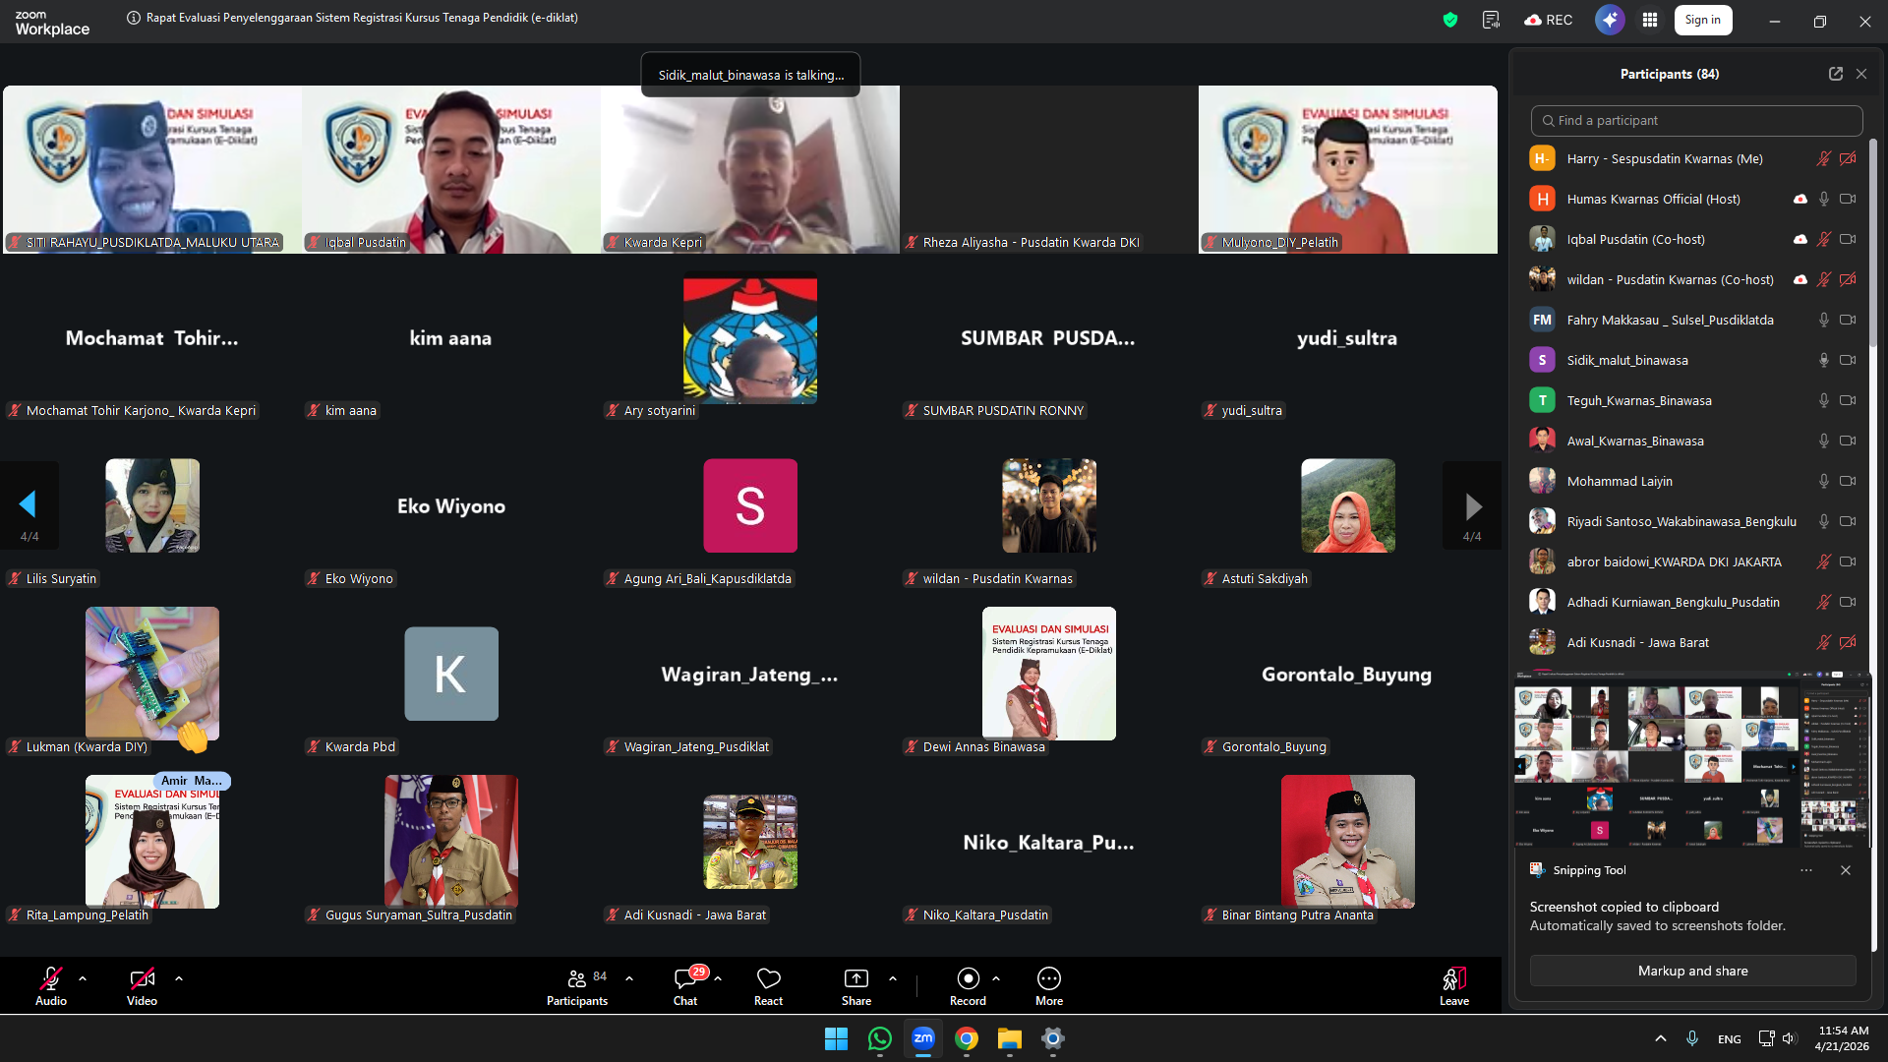Open share options arrow beside Share
The image size is (1888, 1062).
pyautogui.click(x=893, y=978)
